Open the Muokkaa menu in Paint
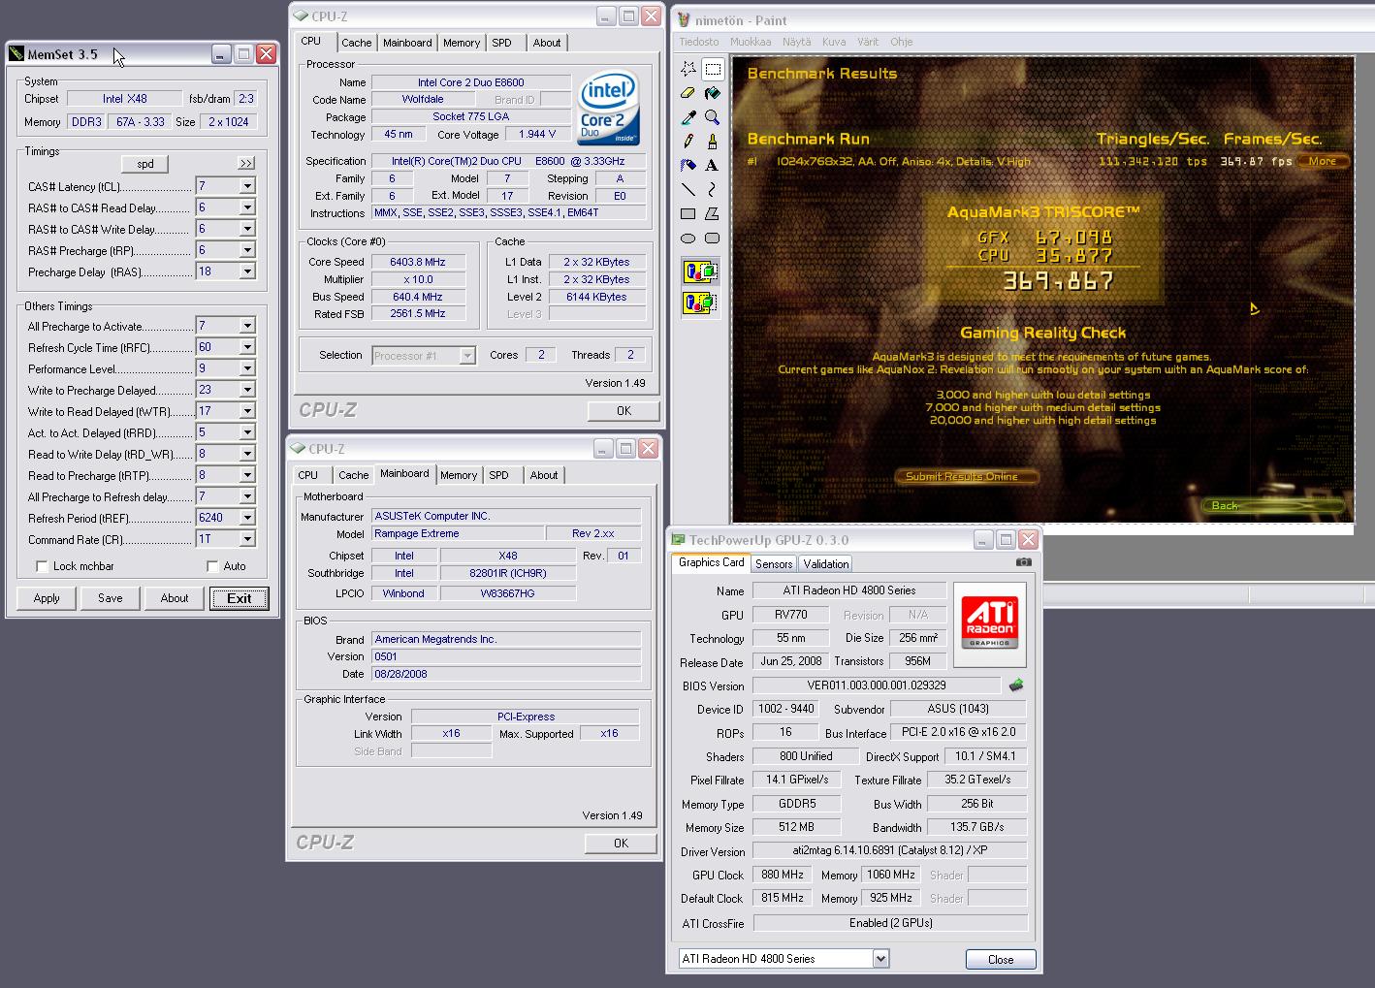This screenshot has width=1375, height=988. point(751,42)
